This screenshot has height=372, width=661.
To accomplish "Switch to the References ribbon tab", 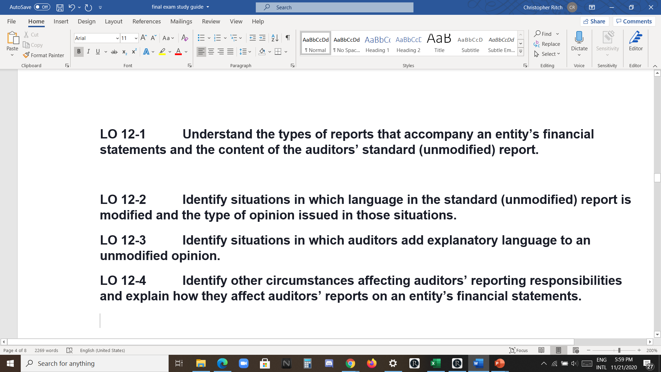I will pyautogui.click(x=147, y=21).
